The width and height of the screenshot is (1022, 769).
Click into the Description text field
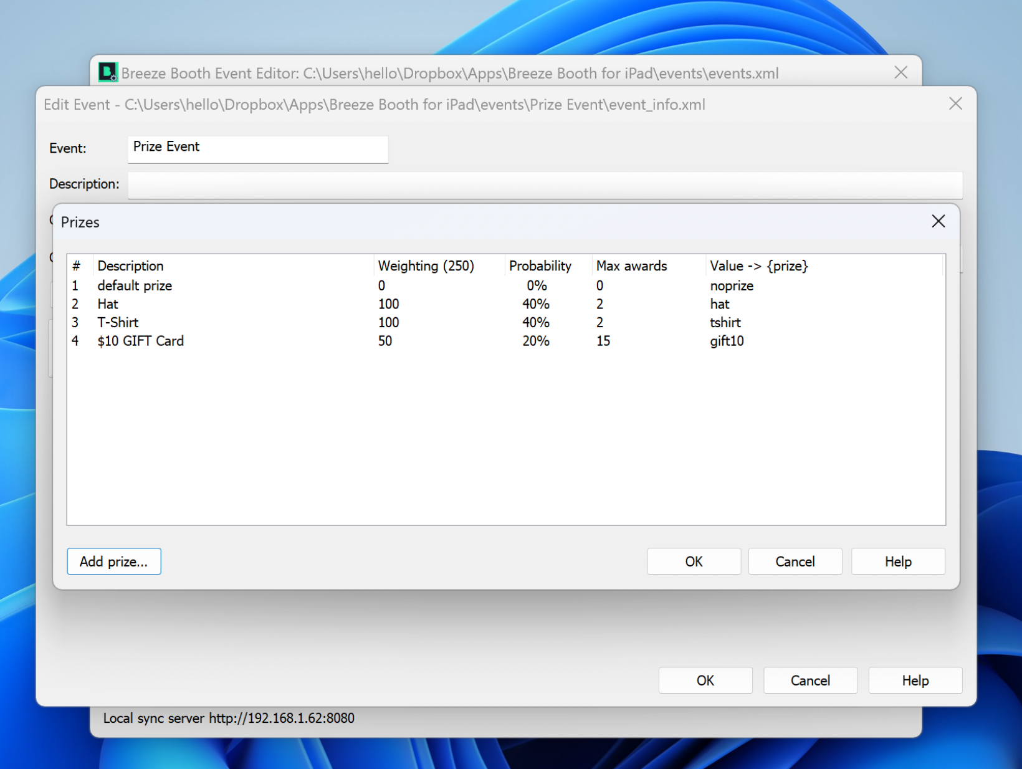[545, 185]
